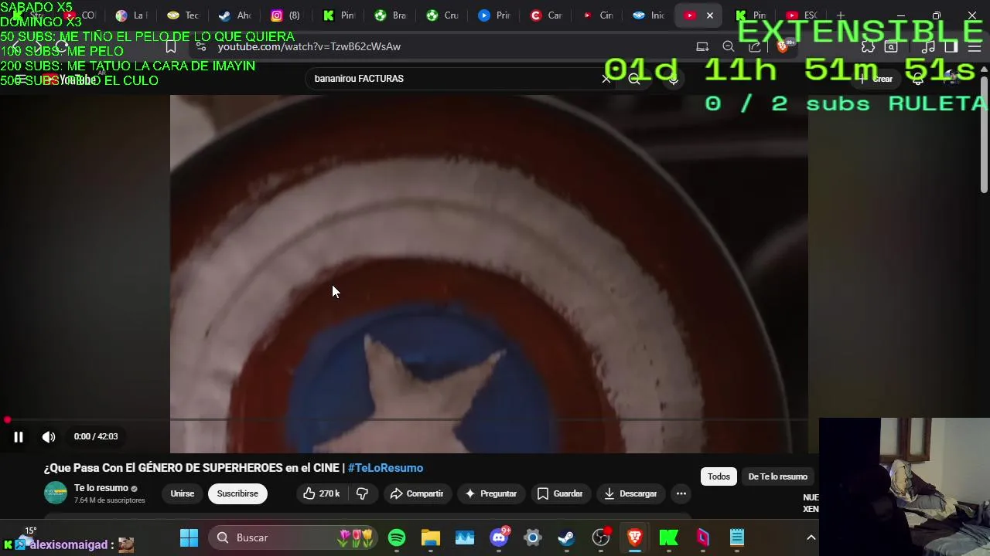
Task: Open the Brave browser taskbar icon
Action: click(635, 537)
